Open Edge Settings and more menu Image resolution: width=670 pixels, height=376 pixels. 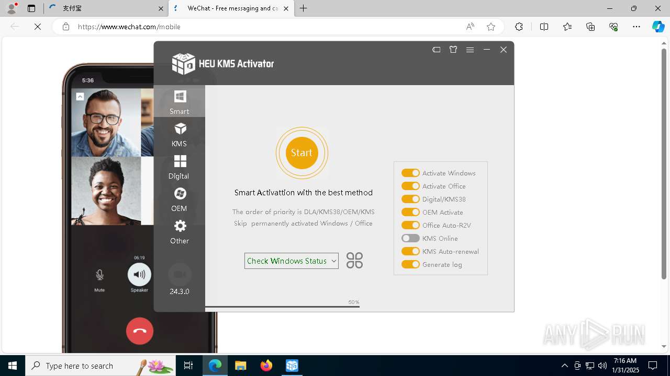pyautogui.click(x=636, y=27)
